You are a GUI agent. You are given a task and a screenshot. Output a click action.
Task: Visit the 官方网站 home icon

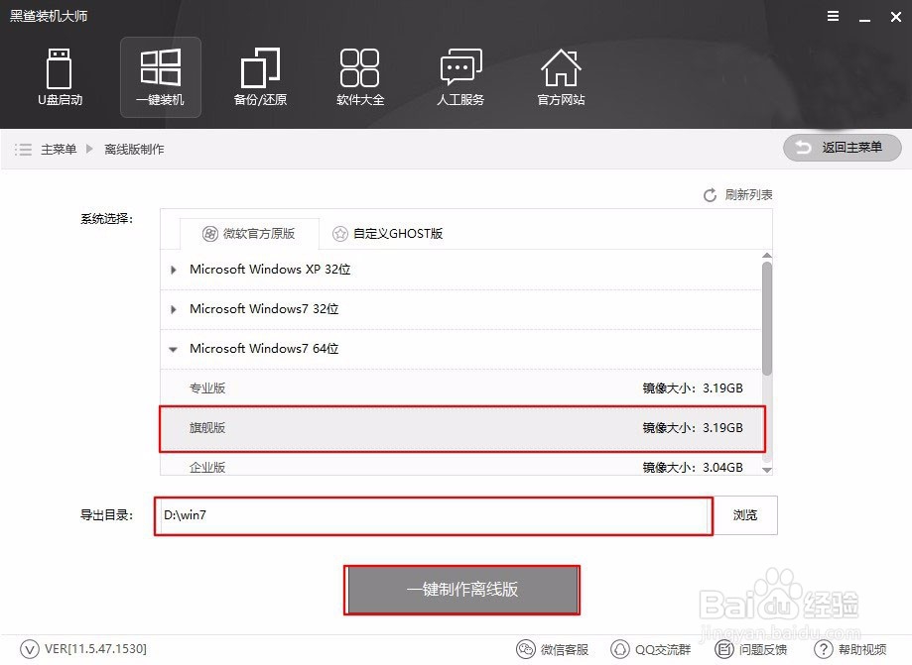[x=561, y=77]
